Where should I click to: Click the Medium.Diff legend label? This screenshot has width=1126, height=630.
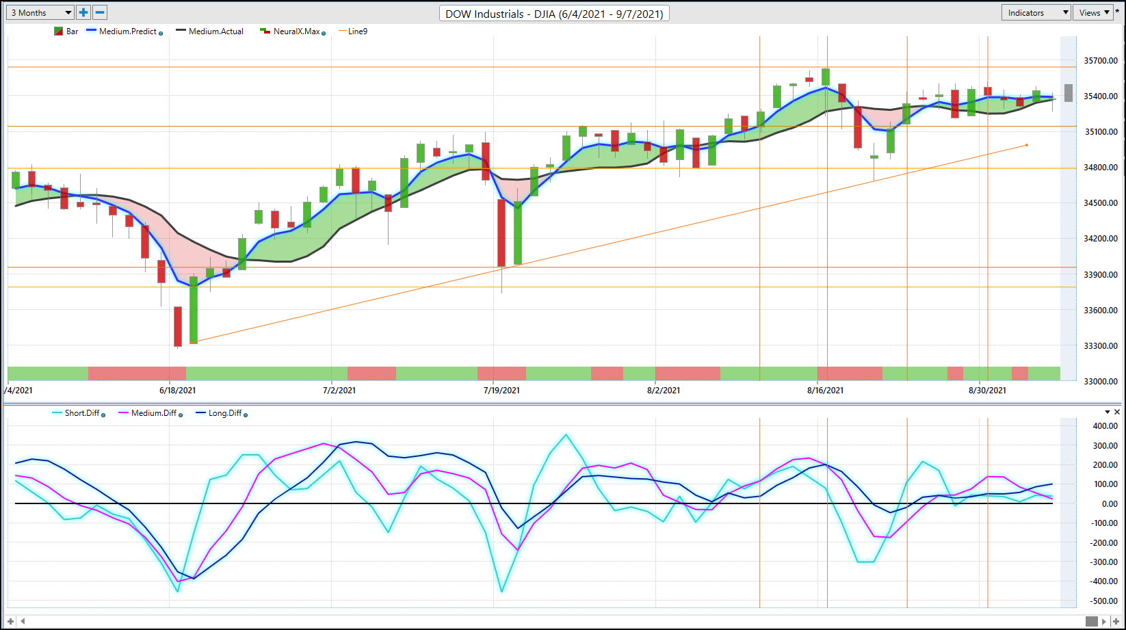[x=154, y=413]
